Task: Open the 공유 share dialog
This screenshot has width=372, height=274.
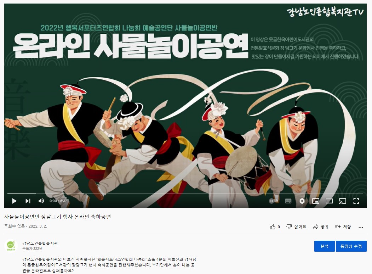Action: coord(321,227)
